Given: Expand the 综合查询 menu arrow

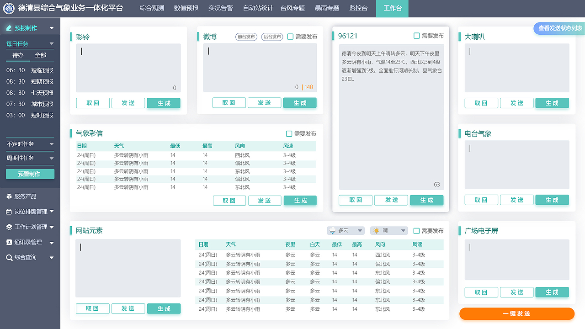Looking at the screenshot, I should coord(52,258).
